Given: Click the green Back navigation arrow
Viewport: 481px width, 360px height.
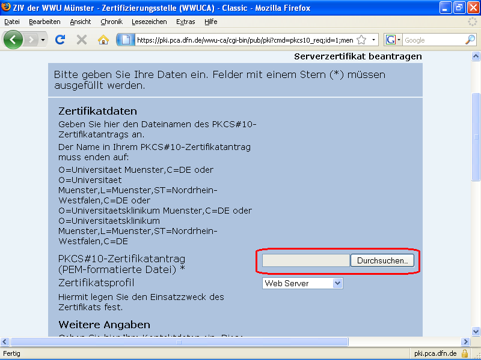Looking at the screenshot, I should 13,40.
